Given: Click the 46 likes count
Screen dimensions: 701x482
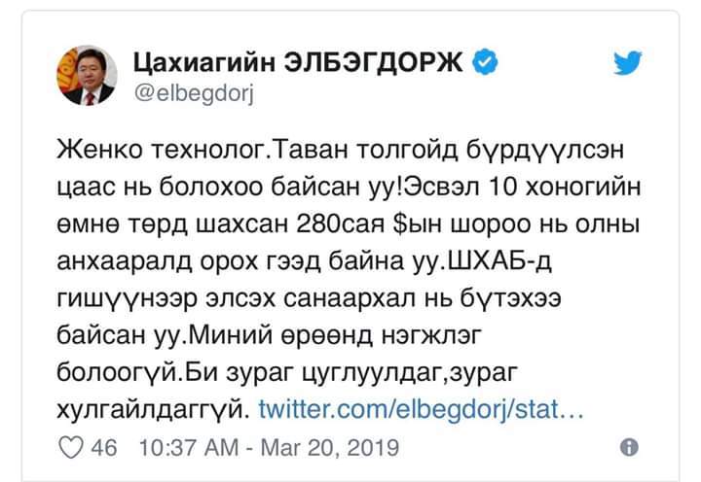Looking at the screenshot, I should click(104, 448).
